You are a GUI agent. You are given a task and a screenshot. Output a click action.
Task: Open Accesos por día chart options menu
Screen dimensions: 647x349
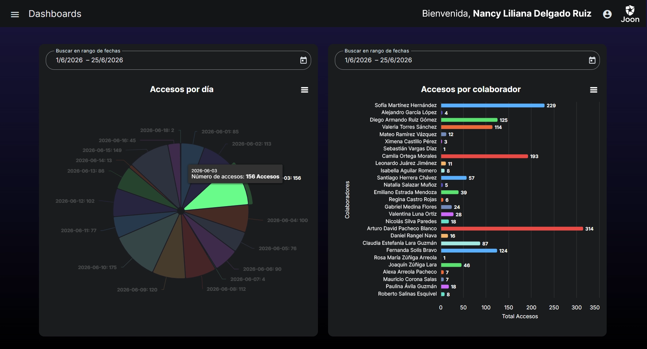coord(305,90)
